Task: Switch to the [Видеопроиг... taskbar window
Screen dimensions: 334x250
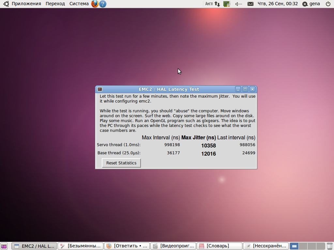Action: pos(173,246)
